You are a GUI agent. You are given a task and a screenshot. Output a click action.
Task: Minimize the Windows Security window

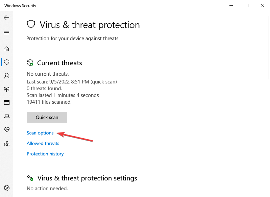231,5
